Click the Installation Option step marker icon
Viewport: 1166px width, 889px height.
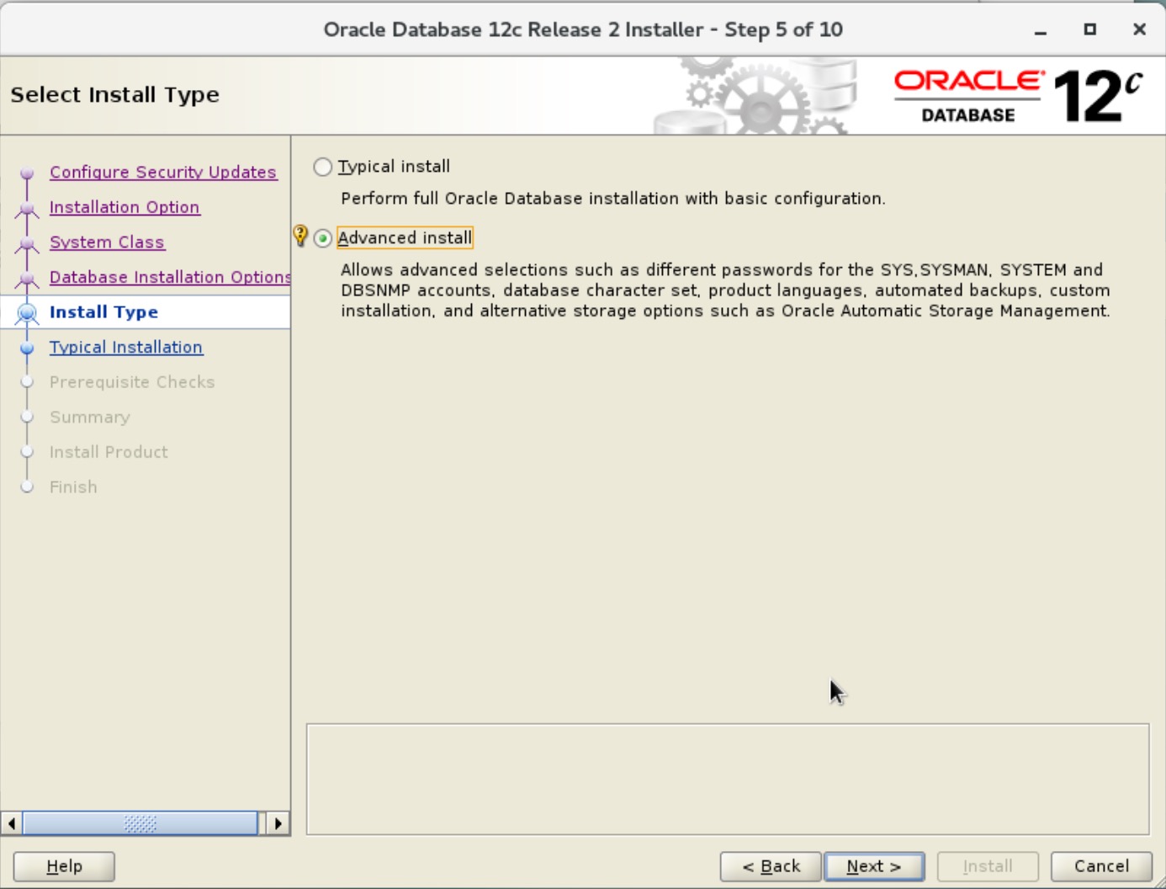(x=27, y=209)
